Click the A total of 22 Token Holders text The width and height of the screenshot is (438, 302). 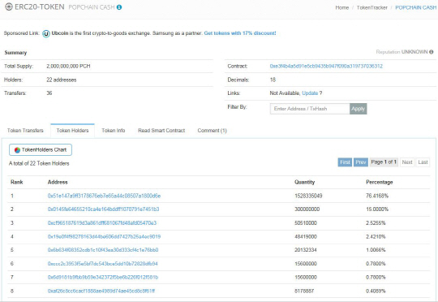(x=39, y=163)
